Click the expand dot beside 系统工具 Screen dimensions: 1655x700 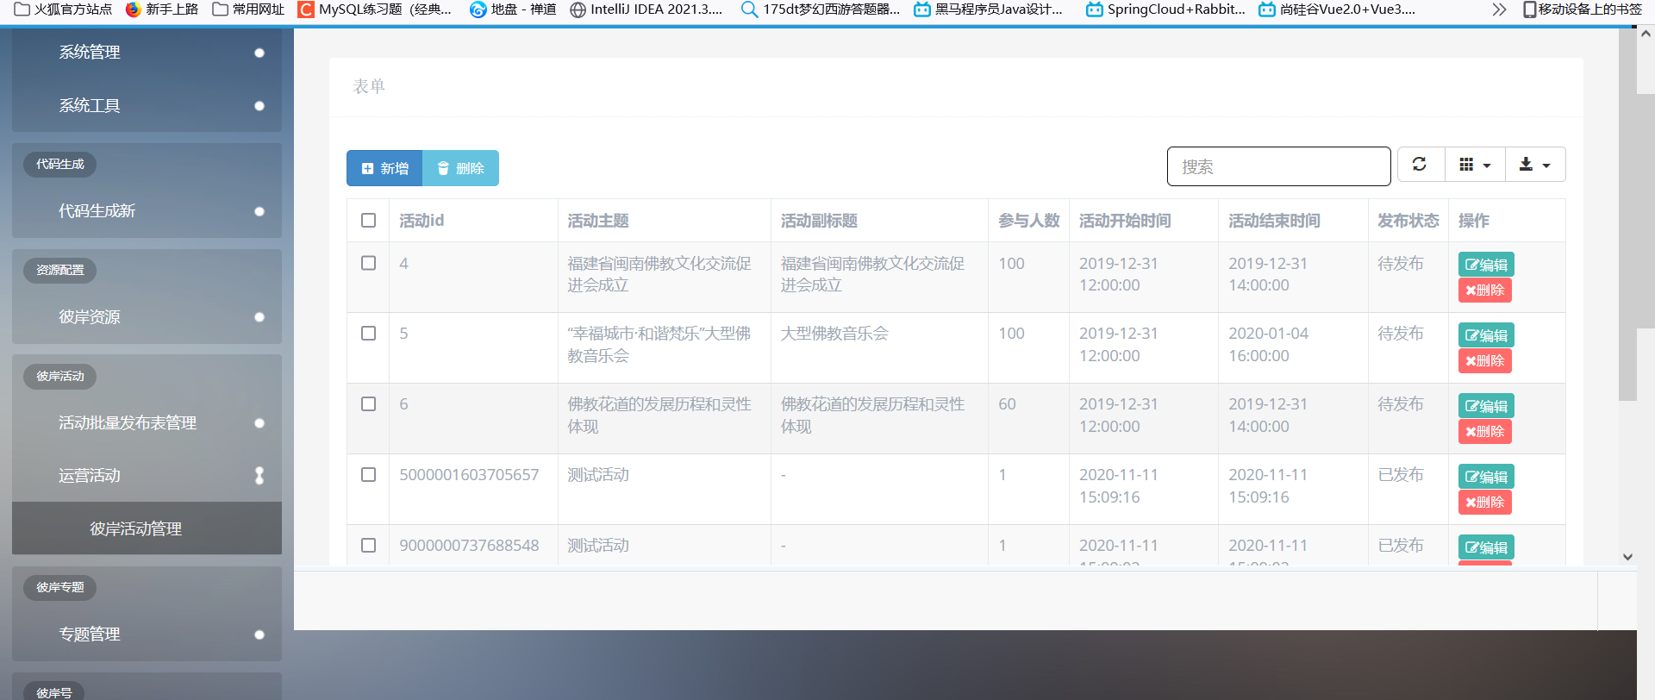(259, 106)
